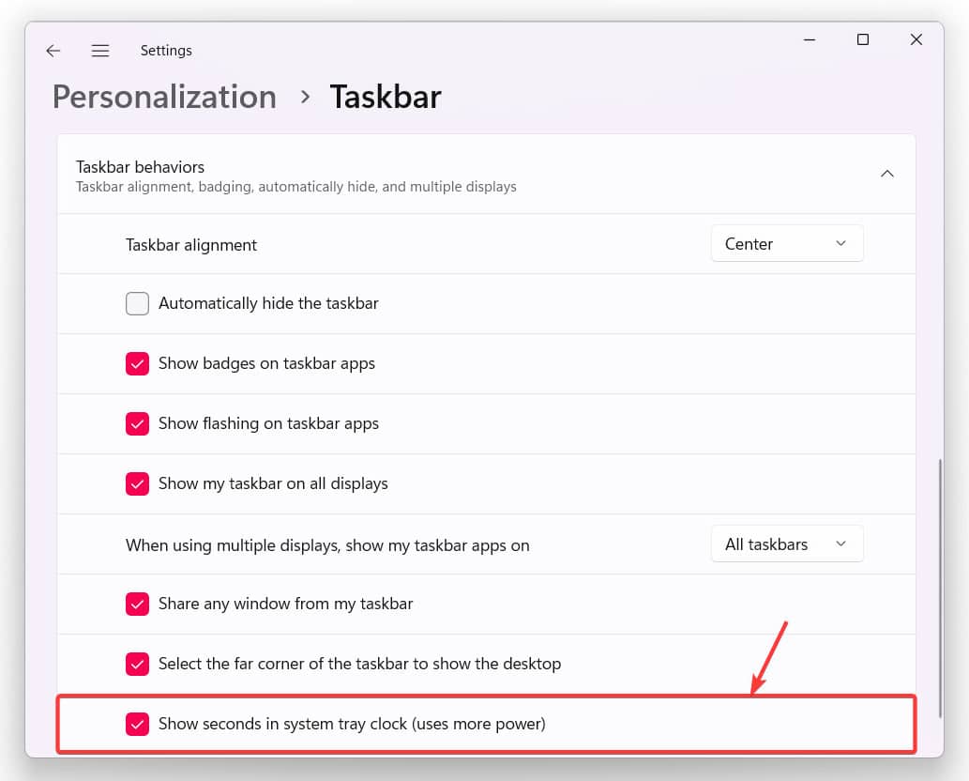
Task: Disable Show flashing on taskbar apps
Action: pos(138,424)
